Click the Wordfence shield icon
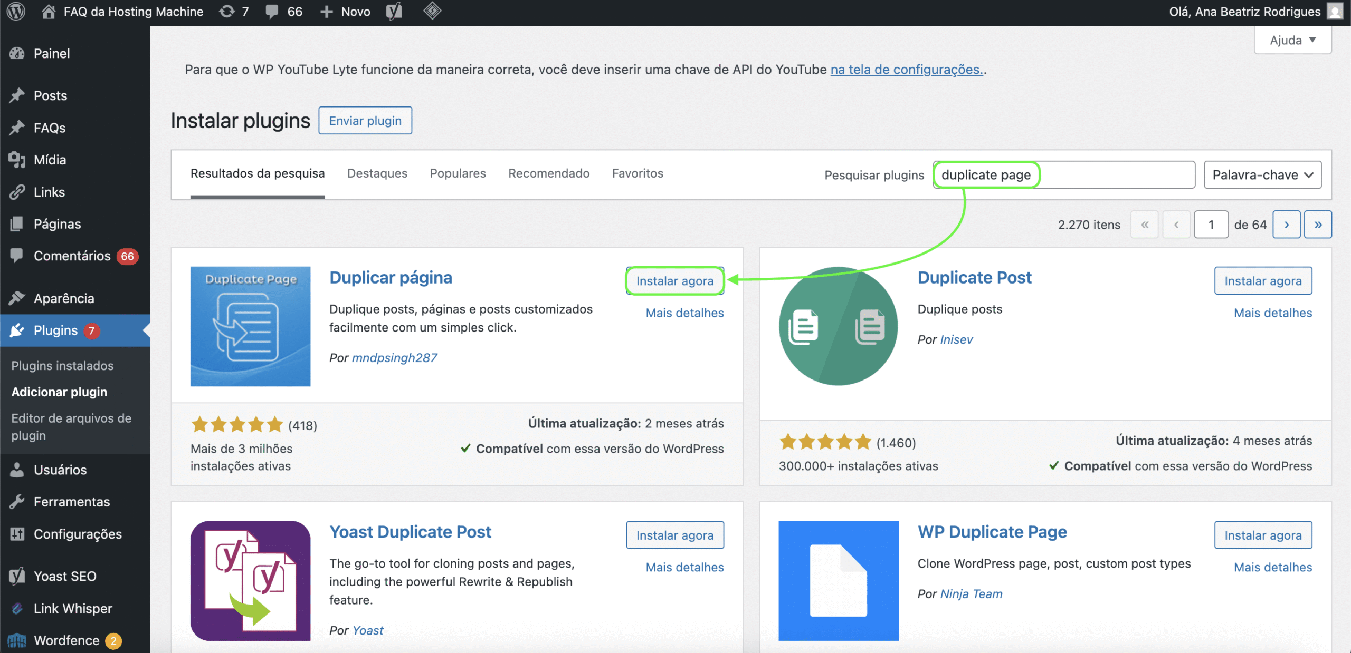This screenshot has height=653, width=1351. tap(17, 640)
